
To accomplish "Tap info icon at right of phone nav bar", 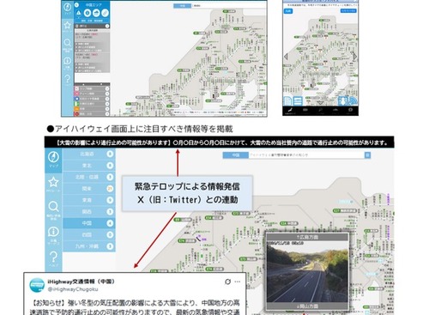I will click(x=351, y=110).
